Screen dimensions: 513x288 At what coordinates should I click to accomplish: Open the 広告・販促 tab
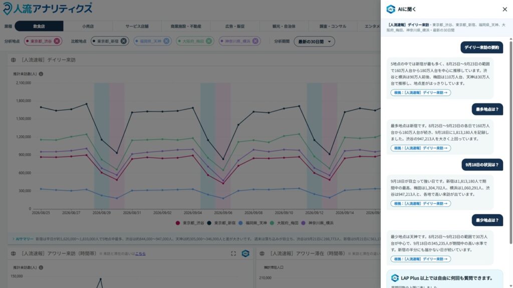coord(235,26)
